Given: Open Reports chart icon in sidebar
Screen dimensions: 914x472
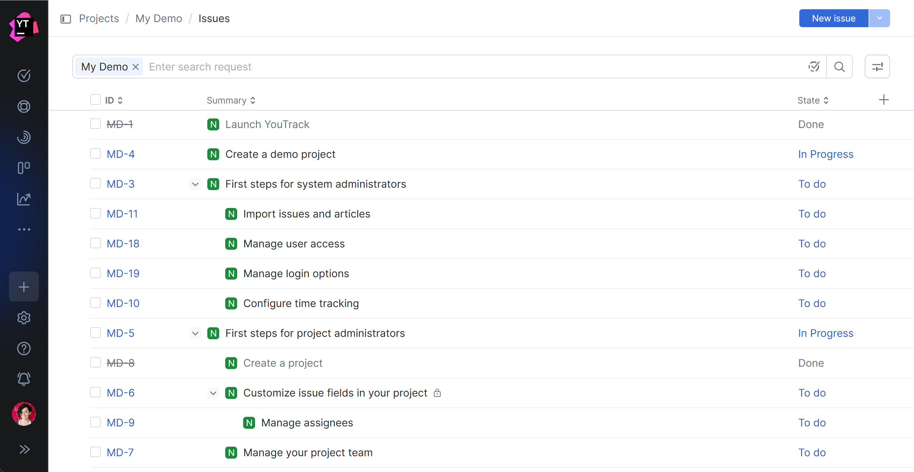Looking at the screenshot, I should point(24,199).
